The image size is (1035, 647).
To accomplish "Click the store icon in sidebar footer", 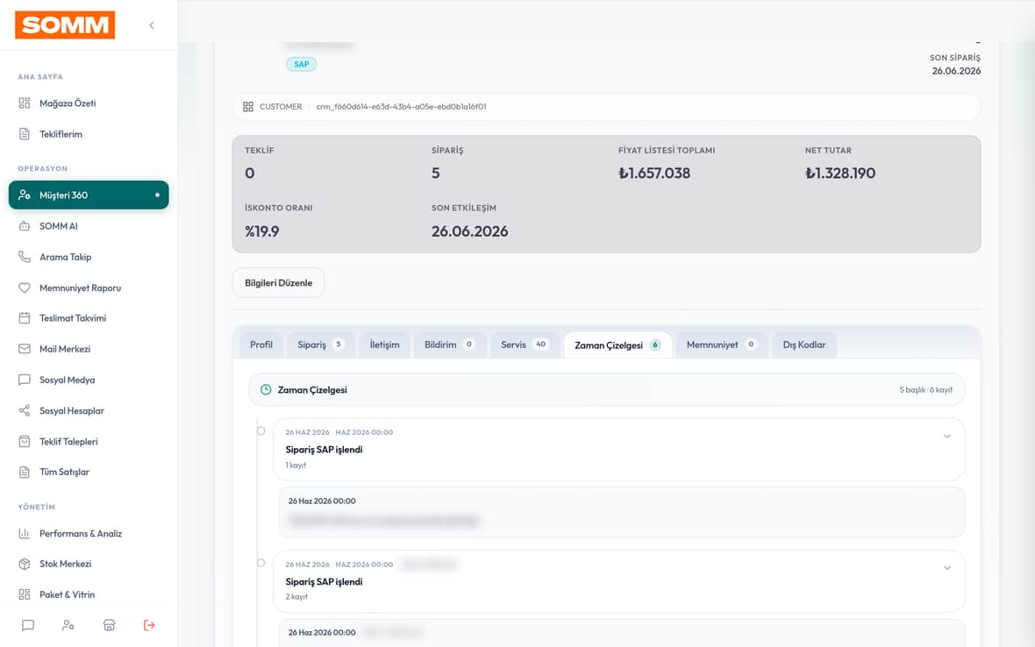I will pyautogui.click(x=109, y=625).
